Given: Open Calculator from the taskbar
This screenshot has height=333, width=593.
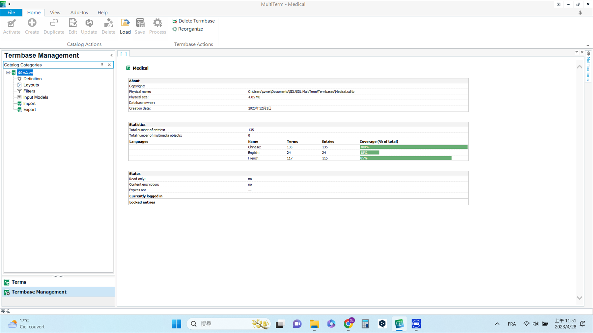Looking at the screenshot, I should [365, 324].
